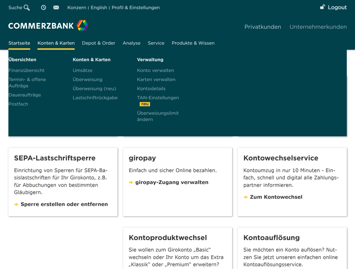
Task: Click arrow icon beside Sperre erstellen
Action: coord(16,205)
